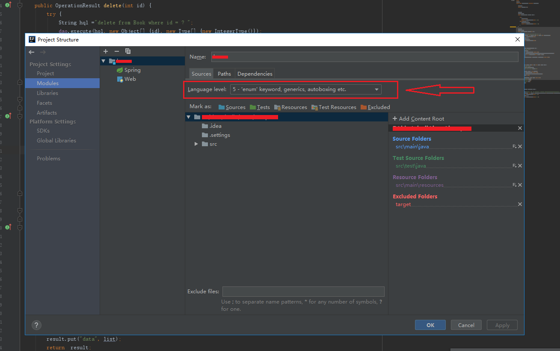Open the Language level dropdown
Screen dimensions: 560x351
376,89
